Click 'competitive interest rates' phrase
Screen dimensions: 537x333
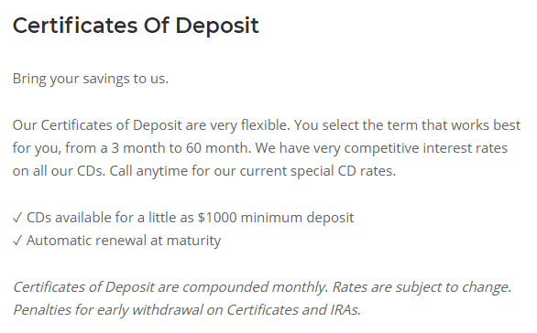click(426, 148)
